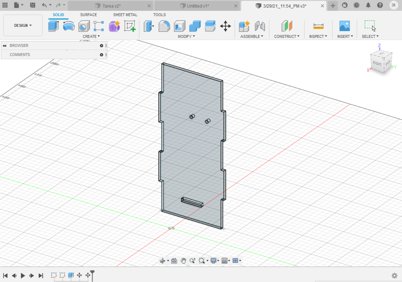Open the Viewports layout icon
The image size is (402, 282).
[235, 261]
